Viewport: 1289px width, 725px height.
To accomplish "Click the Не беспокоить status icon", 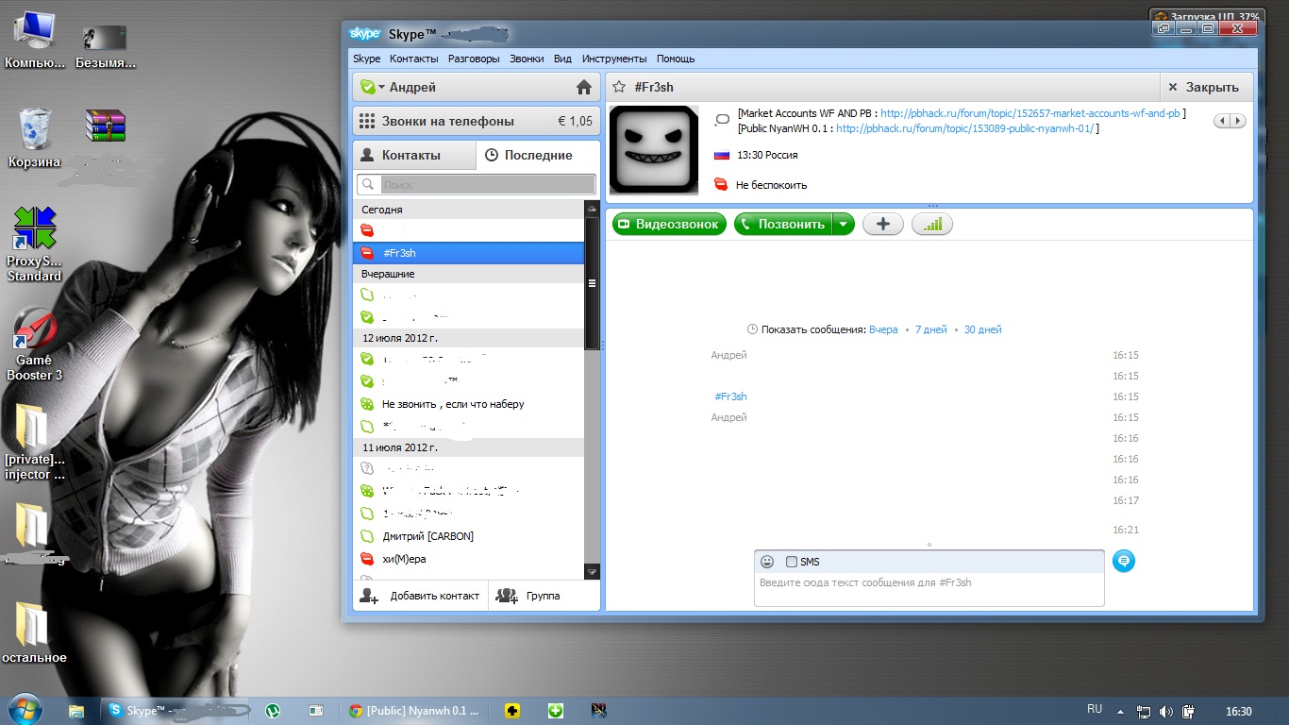I will click(721, 184).
